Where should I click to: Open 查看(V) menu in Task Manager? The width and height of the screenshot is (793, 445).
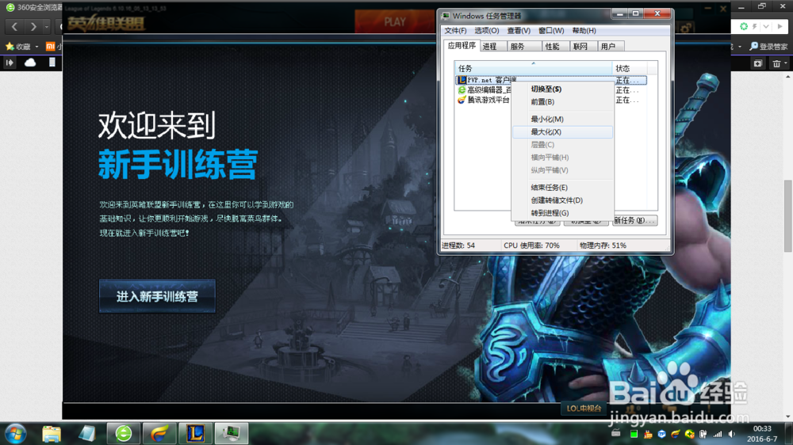pyautogui.click(x=519, y=30)
